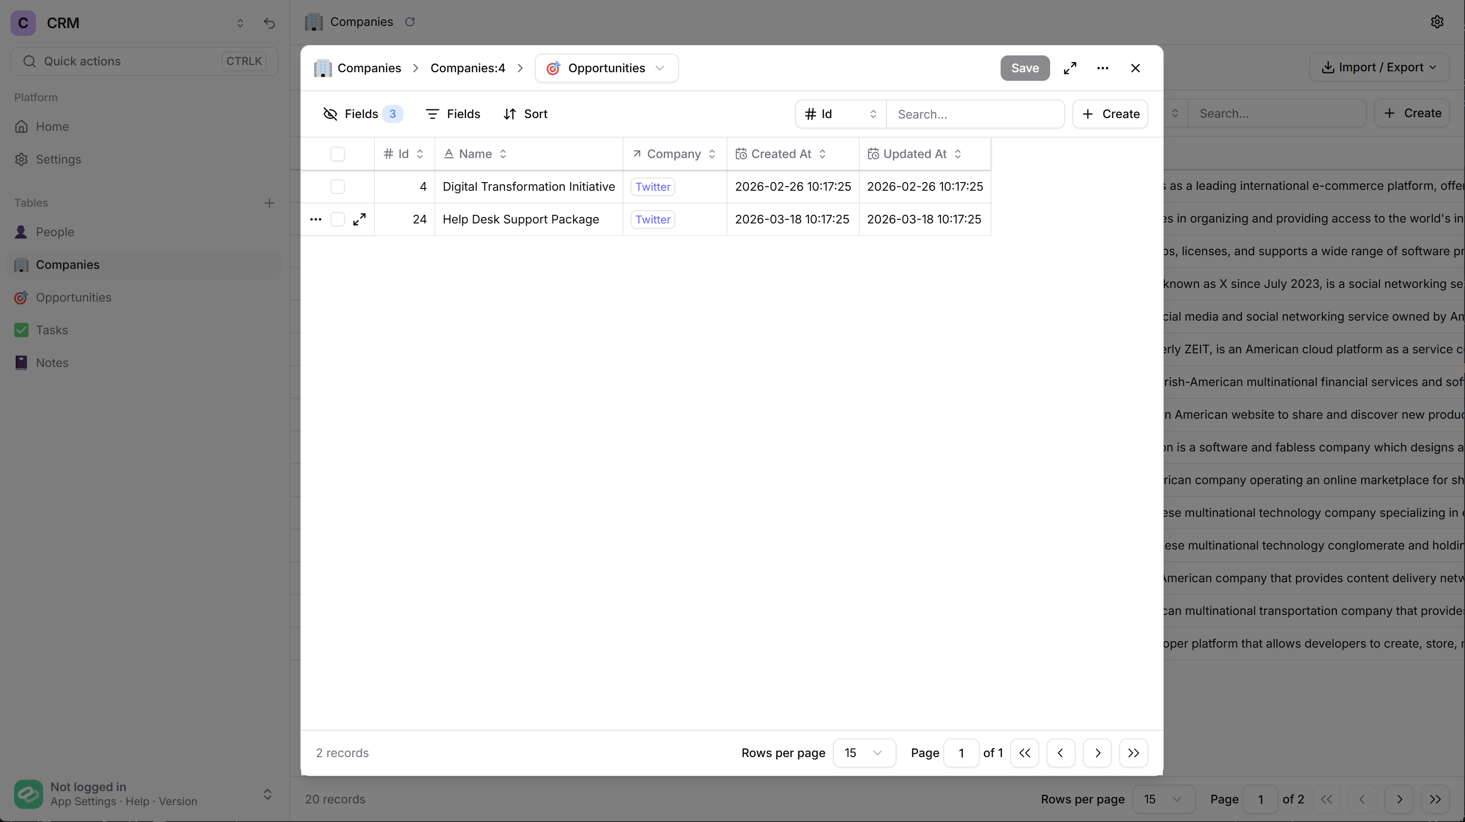
Task: Click the hidden Fields eye-off icon
Action: click(330, 114)
